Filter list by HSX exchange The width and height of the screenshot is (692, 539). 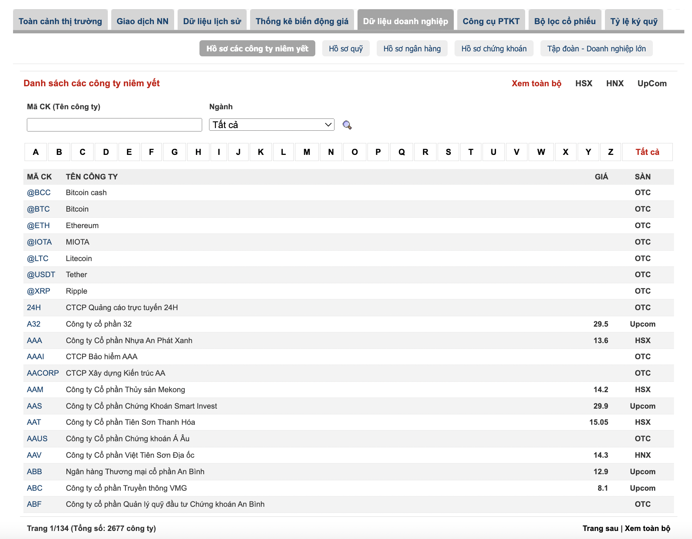pyautogui.click(x=584, y=83)
